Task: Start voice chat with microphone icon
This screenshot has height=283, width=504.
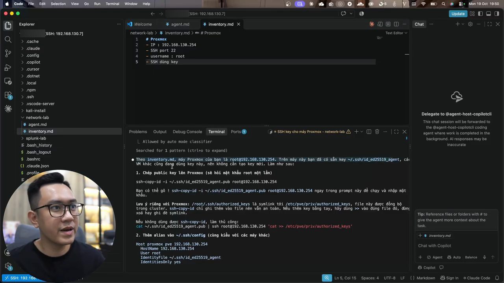Action: click(484, 257)
